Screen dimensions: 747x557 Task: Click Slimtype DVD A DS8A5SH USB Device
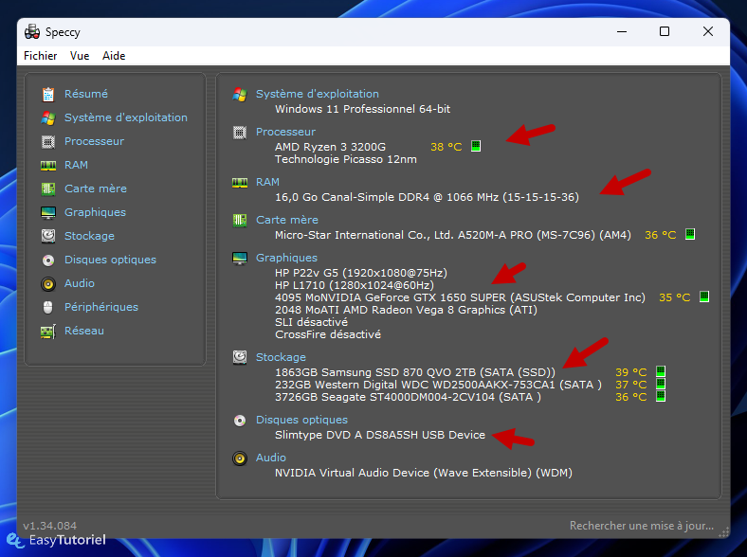[x=380, y=435]
